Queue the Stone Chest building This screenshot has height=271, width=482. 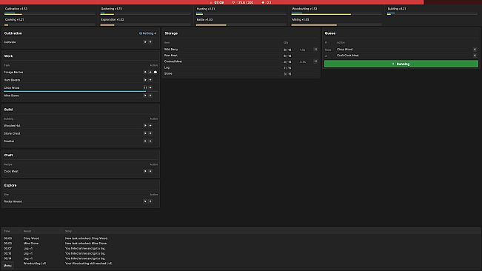[x=150, y=133]
